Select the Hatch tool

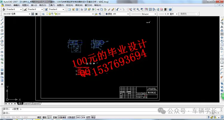(x=2, y=70)
